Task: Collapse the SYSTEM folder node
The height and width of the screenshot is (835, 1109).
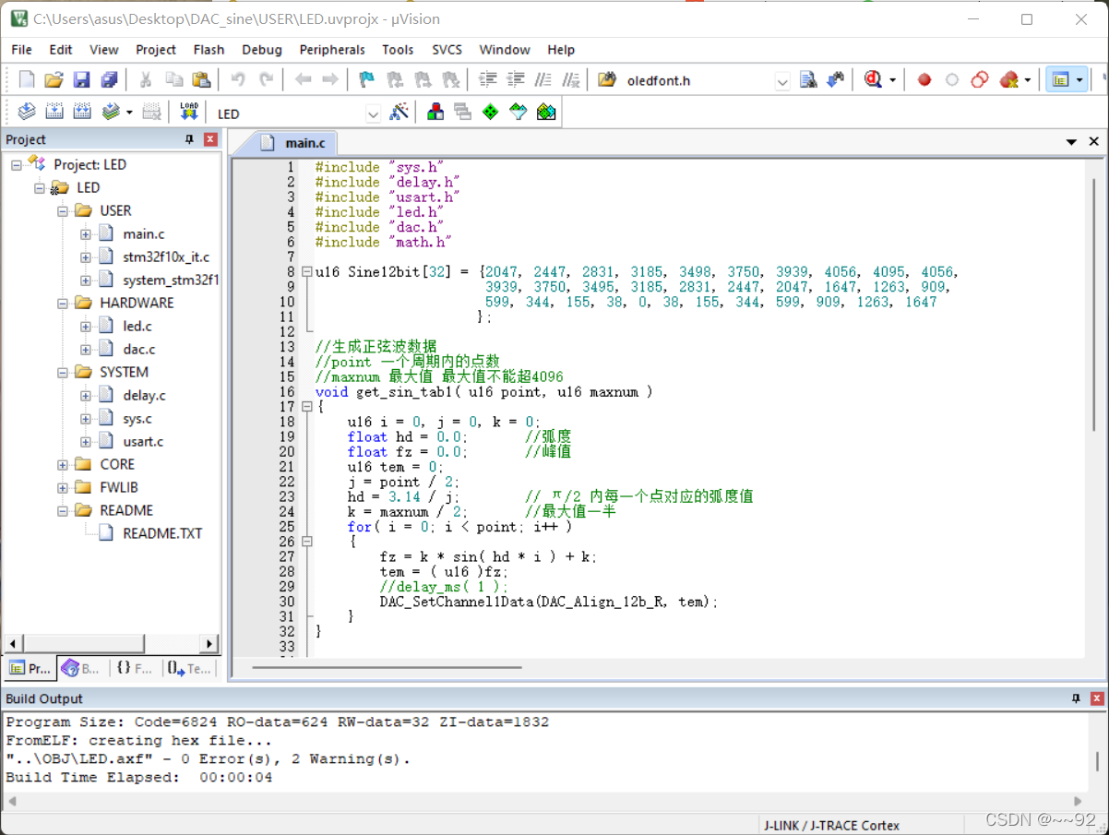Action: pyautogui.click(x=63, y=372)
